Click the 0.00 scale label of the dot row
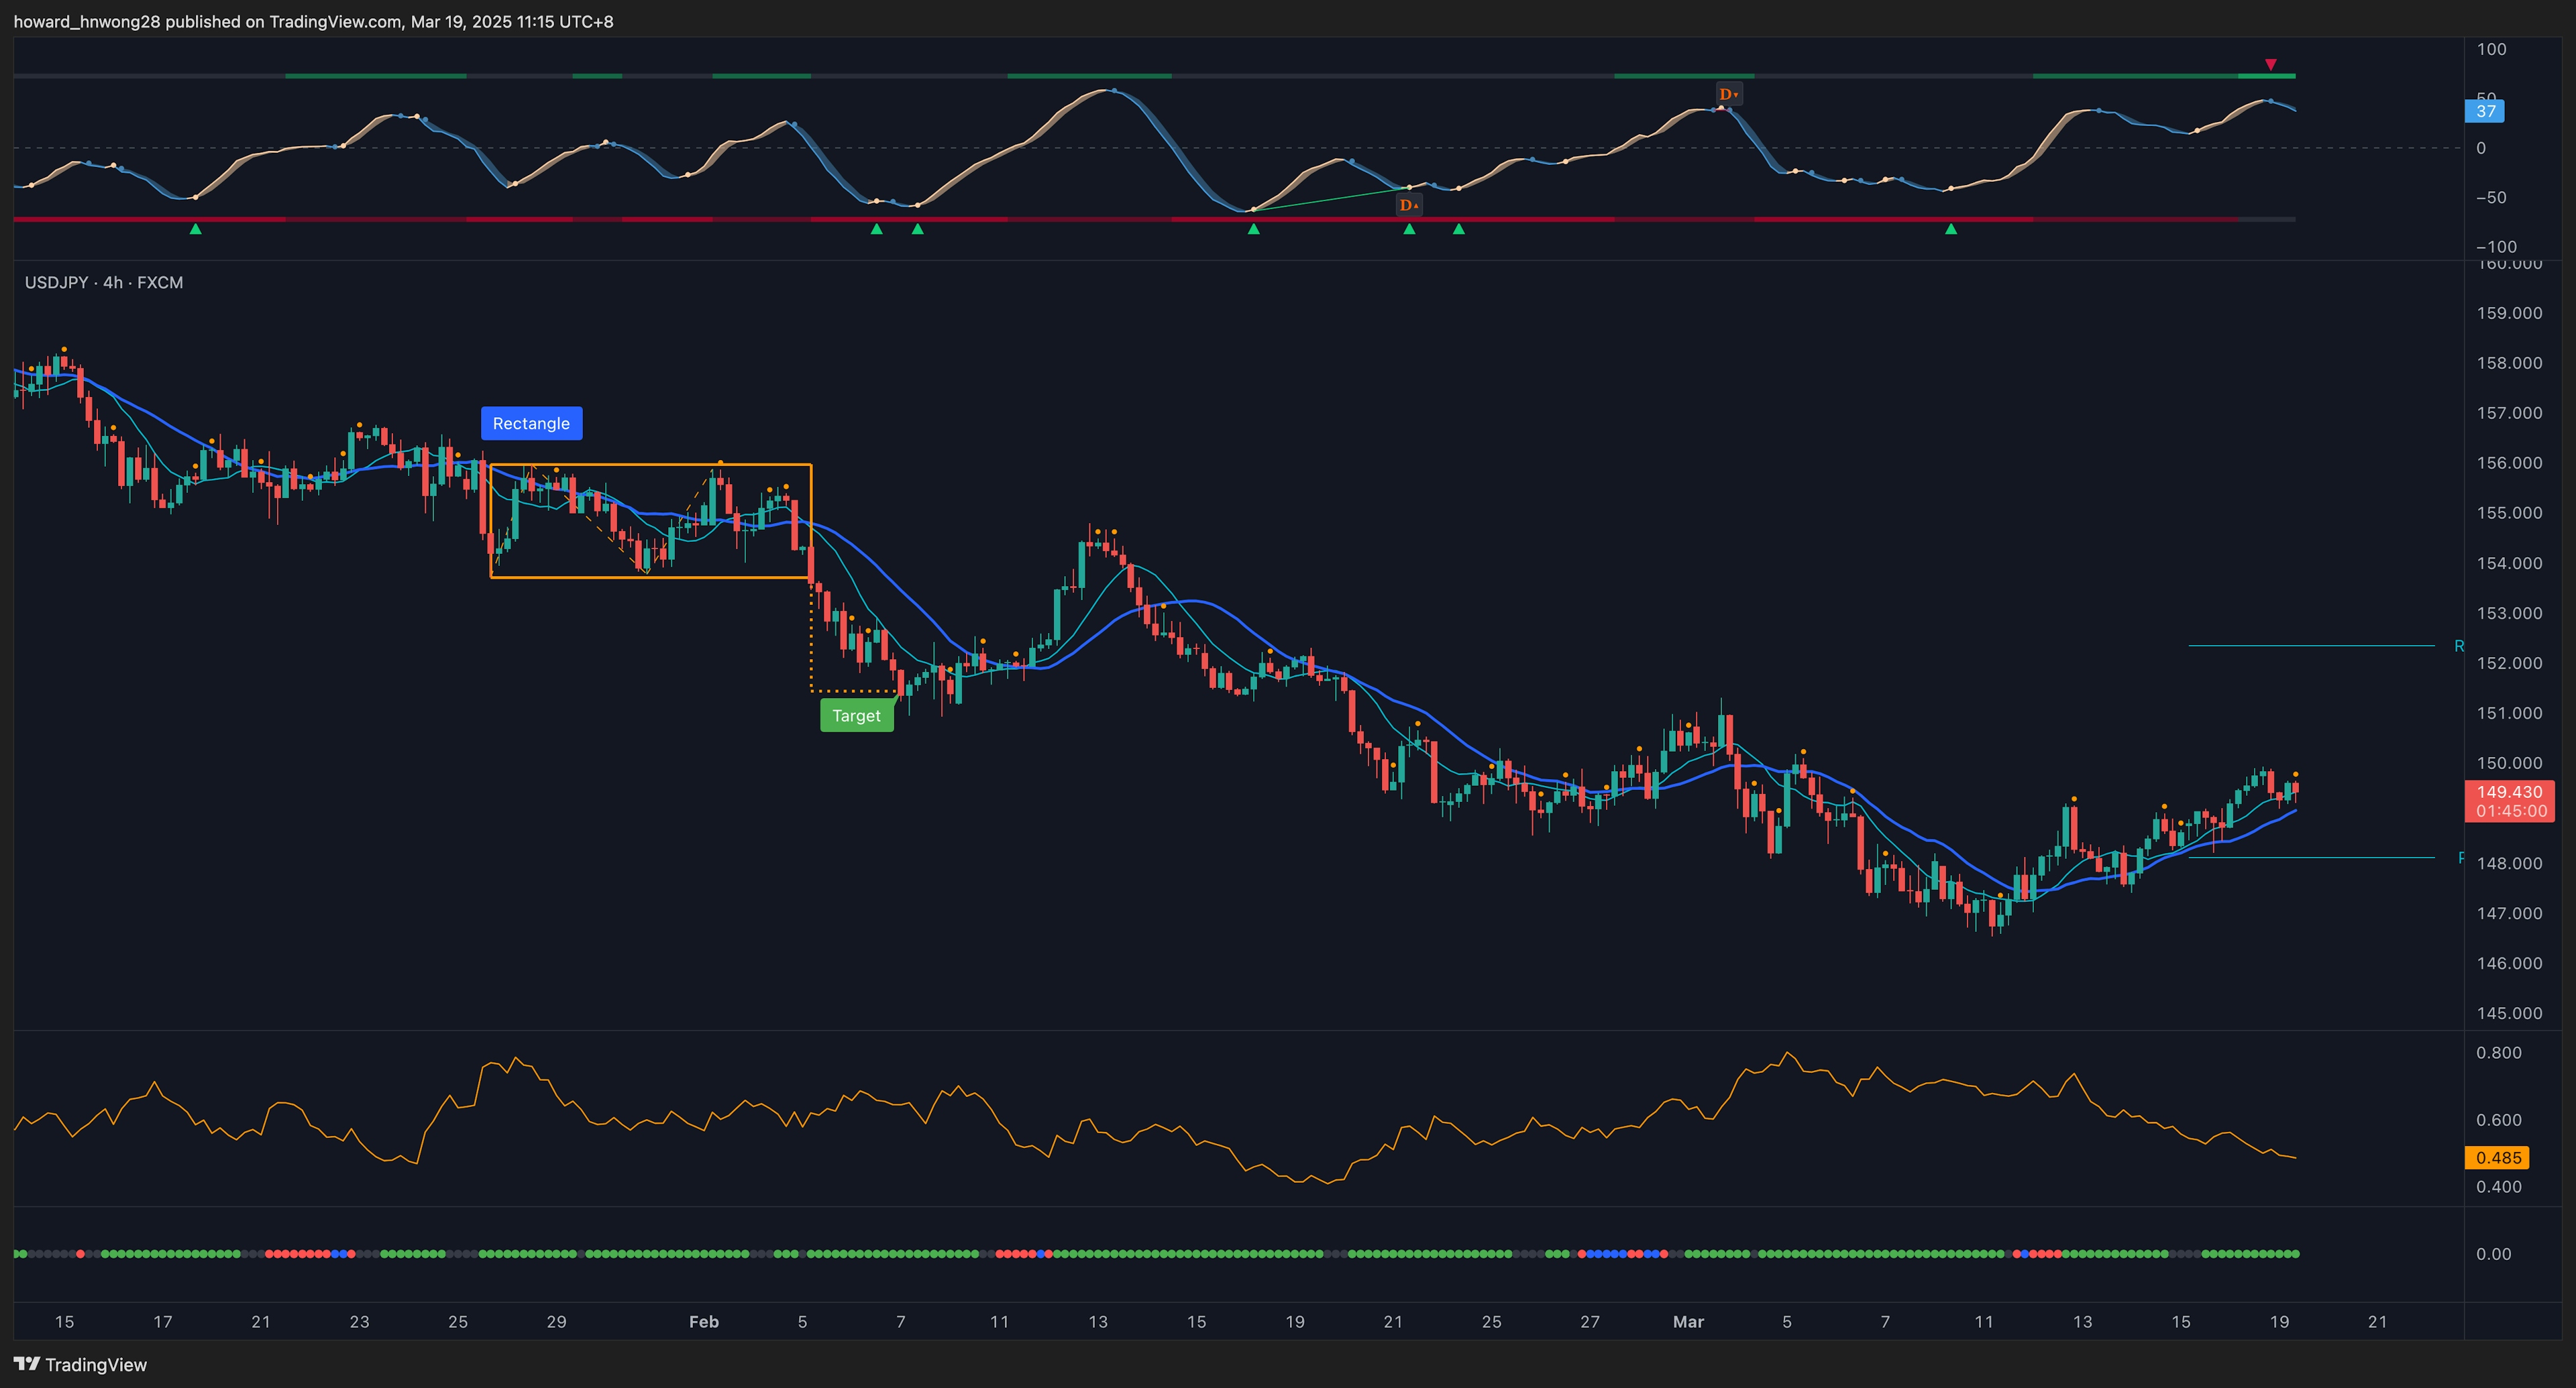 click(2493, 1253)
